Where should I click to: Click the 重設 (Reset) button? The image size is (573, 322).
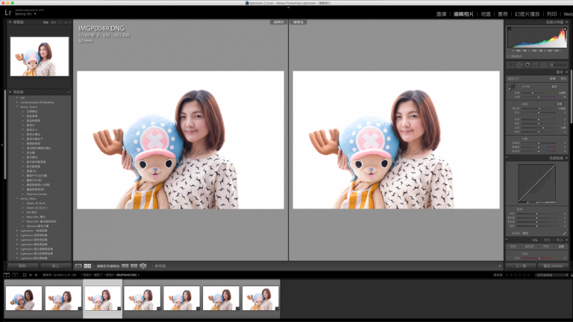click(554, 265)
